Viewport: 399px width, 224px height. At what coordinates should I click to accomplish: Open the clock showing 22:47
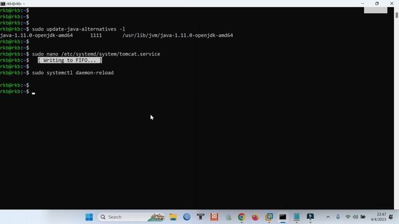click(x=378, y=217)
